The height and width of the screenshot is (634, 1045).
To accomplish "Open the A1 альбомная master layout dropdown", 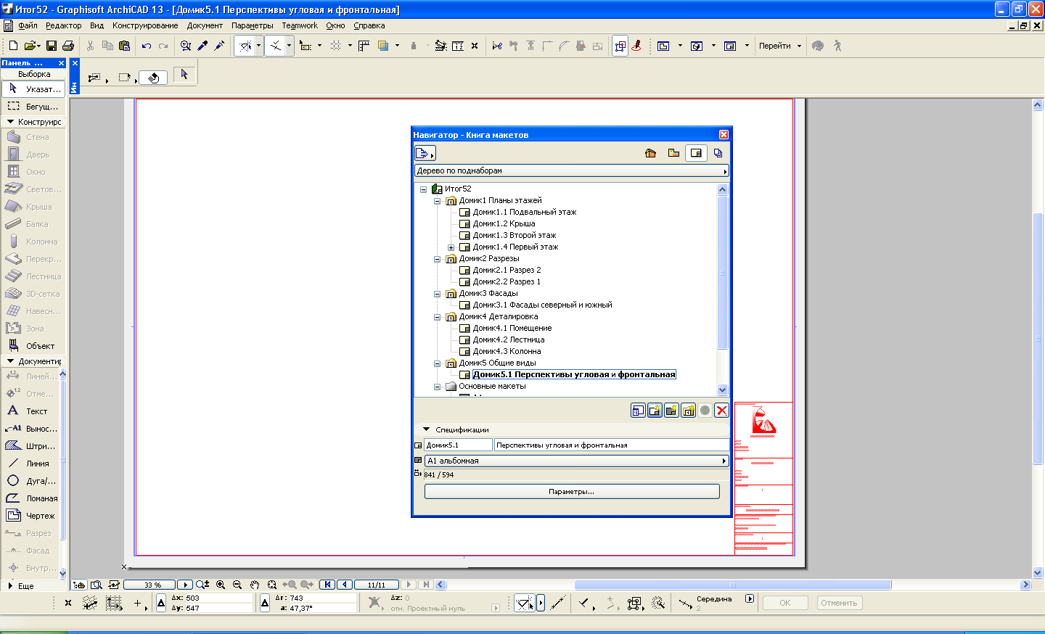I will coord(576,461).
